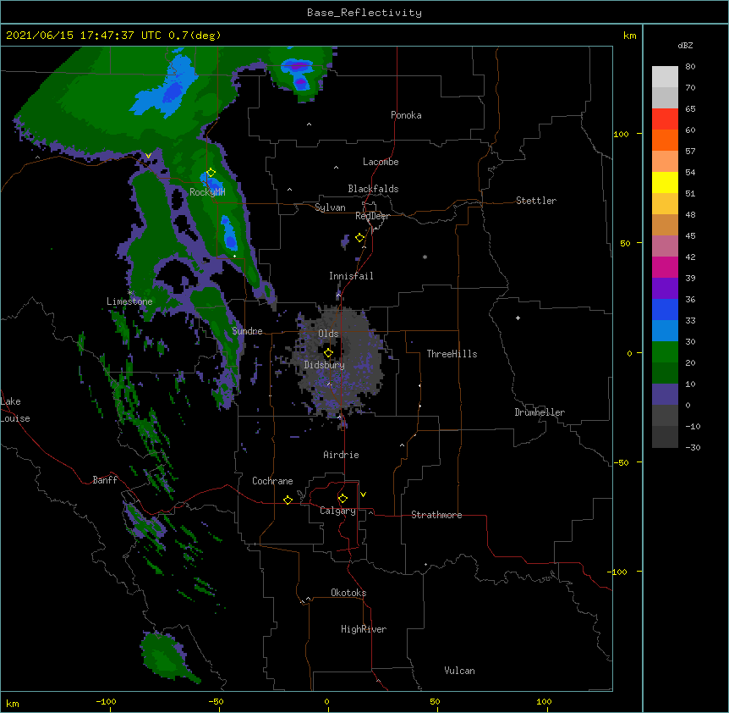Select the yellow diamond marker under Cochrane
Image resolution: width=729 pixels, height=713 pixels.
coord(288,500)
